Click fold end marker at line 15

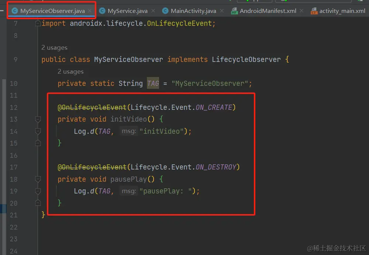(38, 143)
